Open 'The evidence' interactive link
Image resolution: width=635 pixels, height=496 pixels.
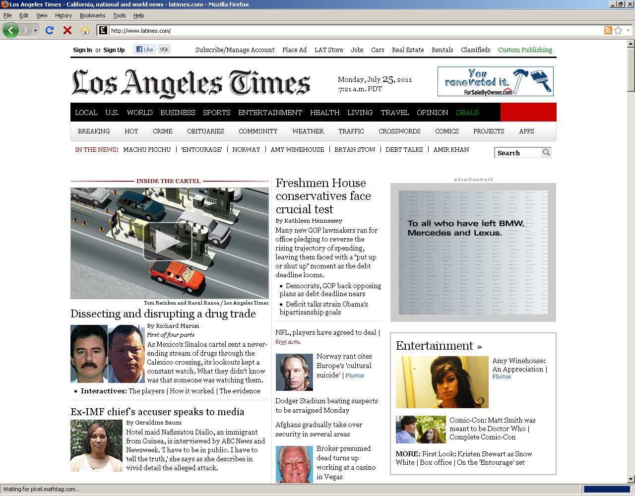point(240,391)
